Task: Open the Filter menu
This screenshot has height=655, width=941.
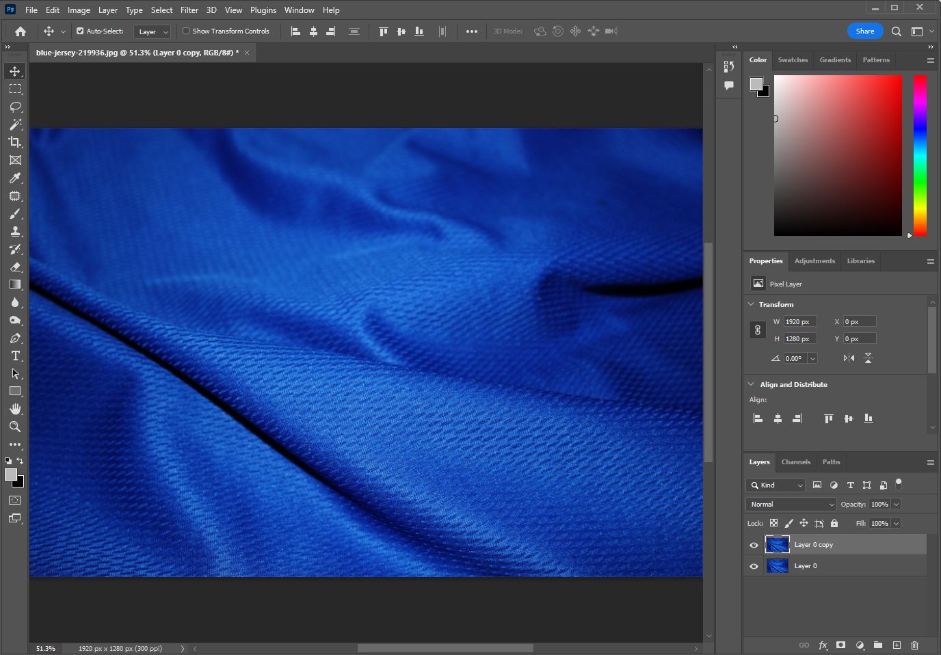Action: tap(189, 10)
